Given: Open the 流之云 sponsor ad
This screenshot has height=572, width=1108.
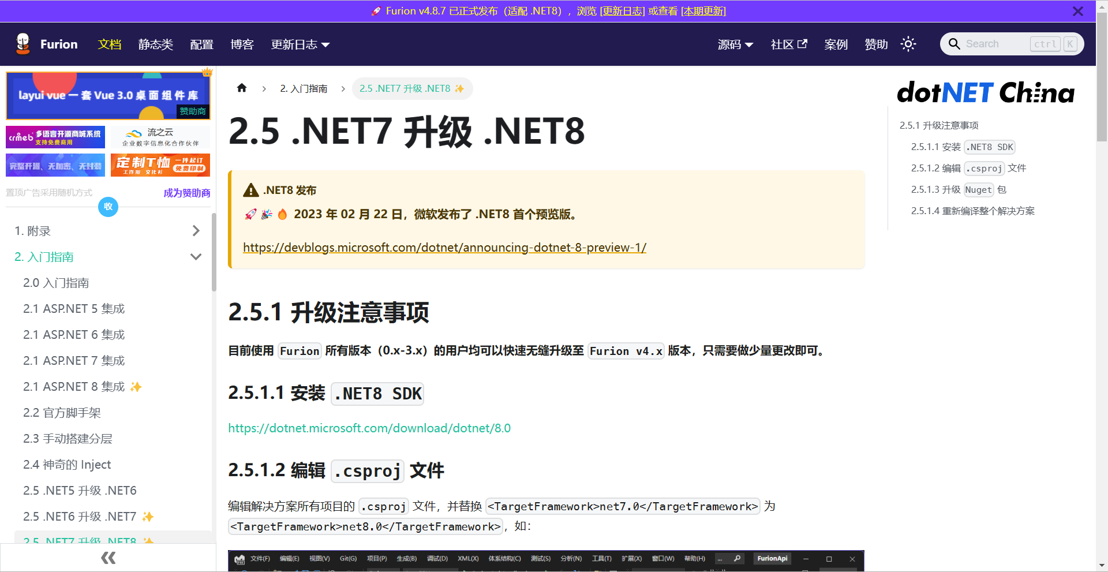Looking at the screenshot, I should pos(160,137).
